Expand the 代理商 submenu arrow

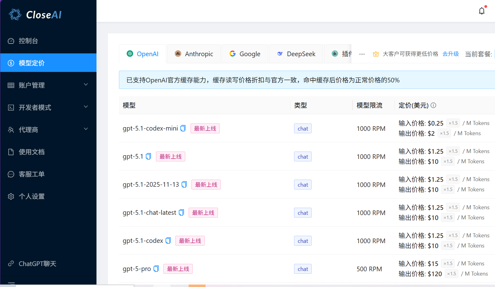point(86,129)
